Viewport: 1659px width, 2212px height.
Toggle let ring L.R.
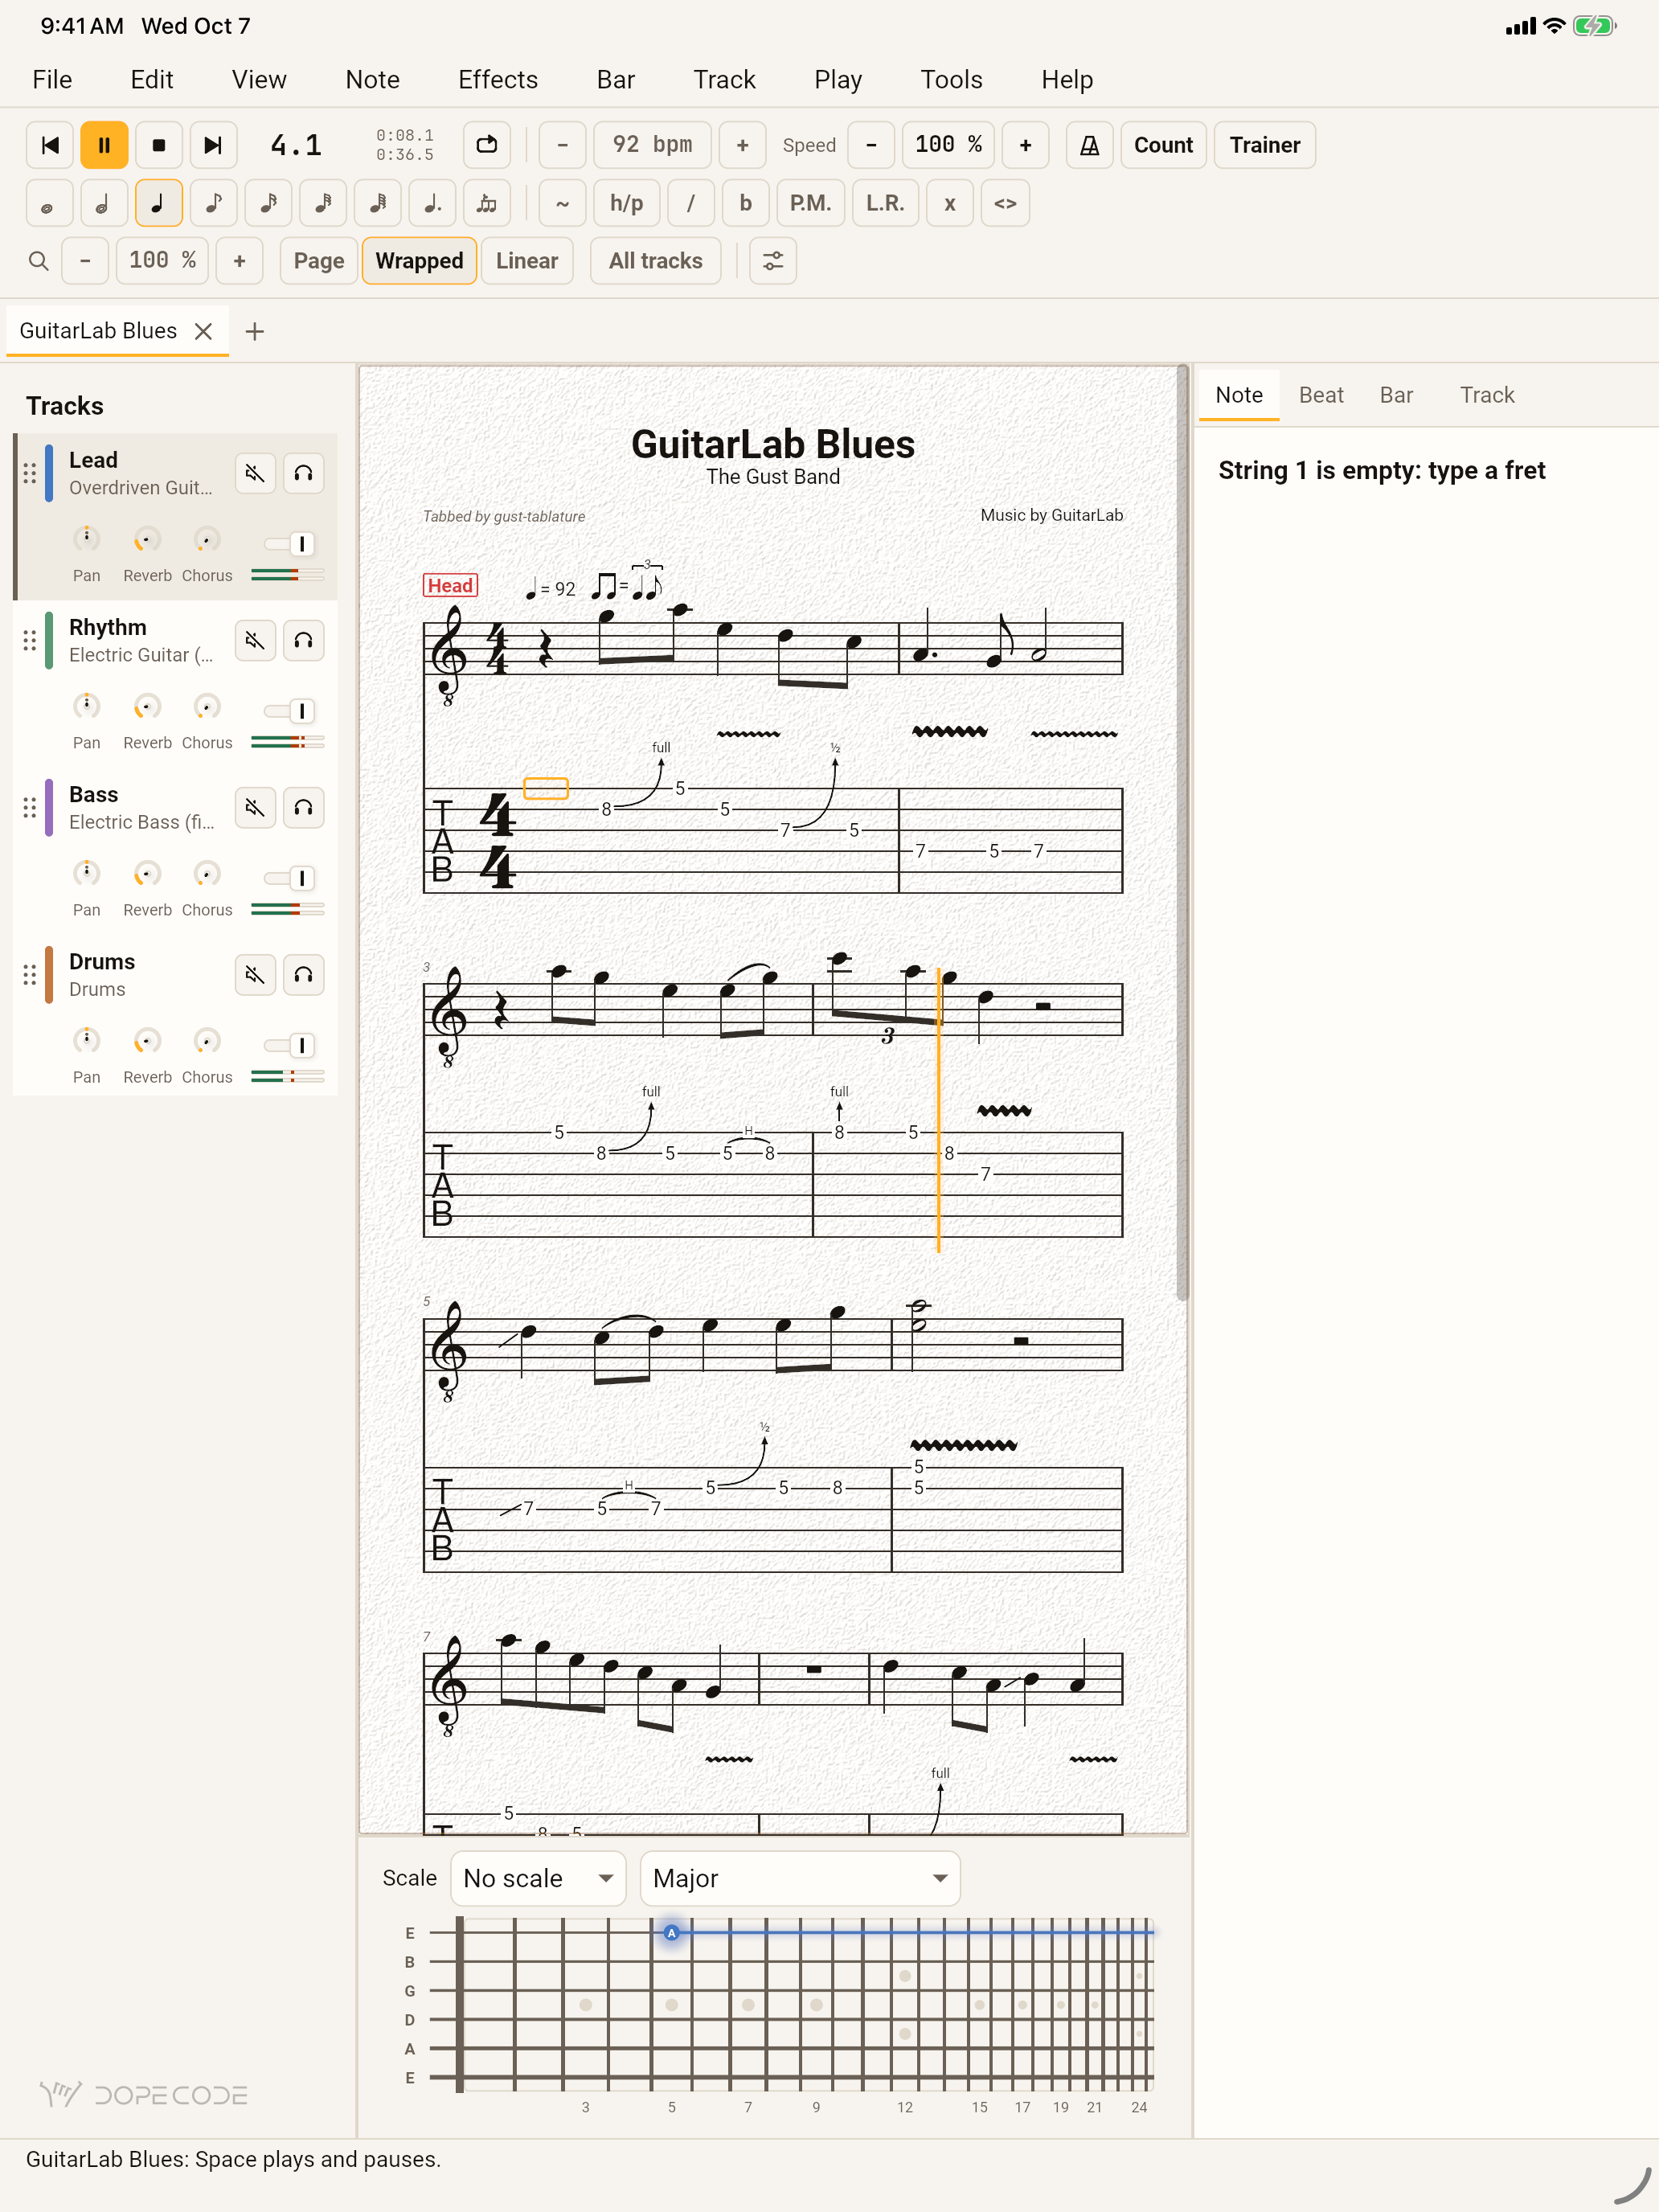pos(885,203)
